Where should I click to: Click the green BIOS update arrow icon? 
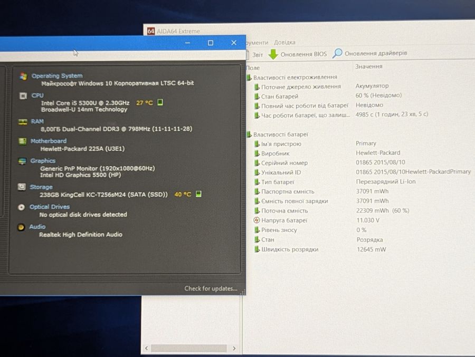point(273,54)
